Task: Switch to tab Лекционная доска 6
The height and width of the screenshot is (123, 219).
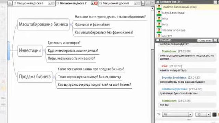Action: pos(30,3)
